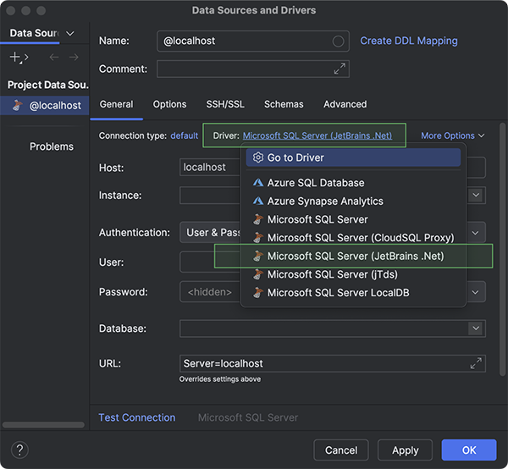Click the forward navigation arrow
Screen dimensions: 508x469
[75, 58]
